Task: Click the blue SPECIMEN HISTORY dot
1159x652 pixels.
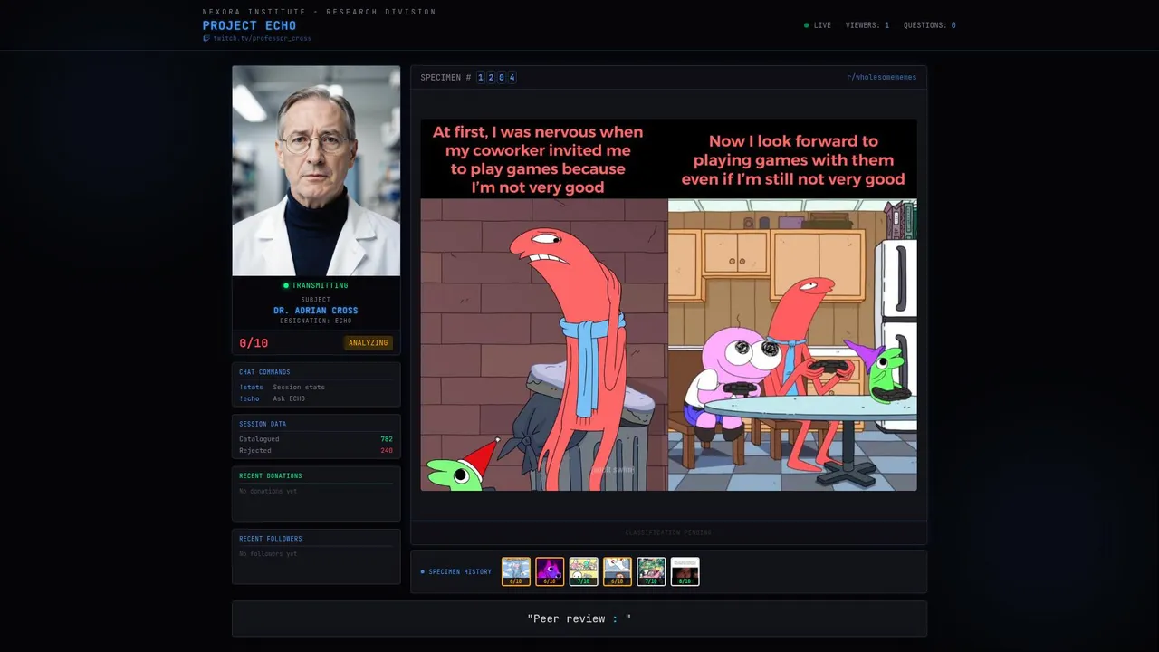Action: click(x=423, y=572)
